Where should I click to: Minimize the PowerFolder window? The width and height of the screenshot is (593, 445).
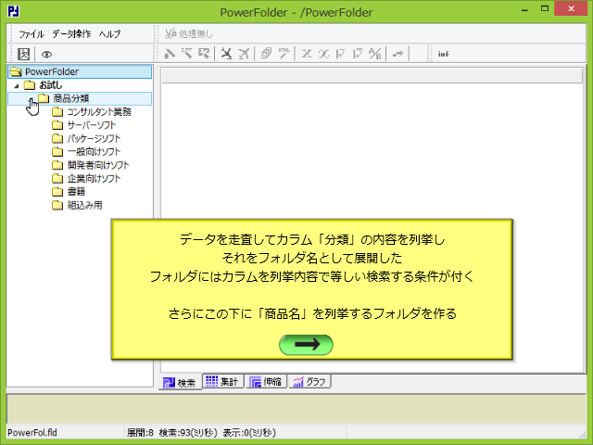pyautogui.click(x=524, y=10)
